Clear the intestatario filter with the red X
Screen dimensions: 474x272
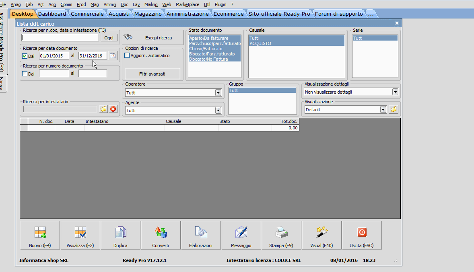(113, 109)
